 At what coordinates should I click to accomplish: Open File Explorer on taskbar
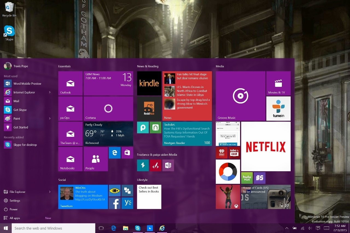click(126, 228)
